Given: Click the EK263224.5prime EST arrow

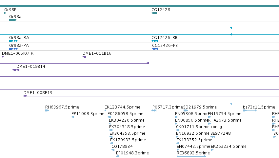Looking at the screenshot, I should [212, 150].
